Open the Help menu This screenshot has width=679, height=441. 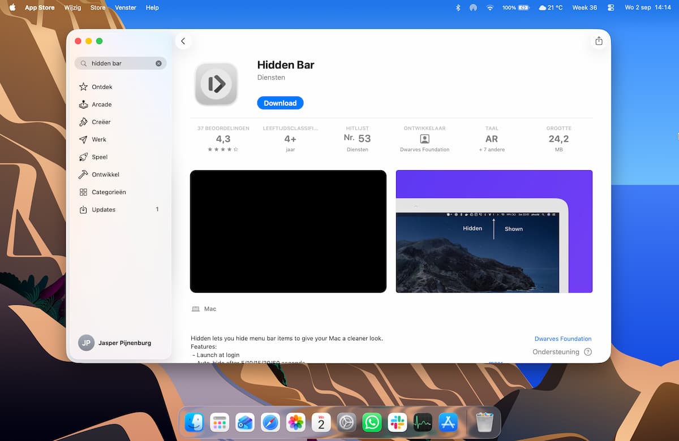[152, 8]
